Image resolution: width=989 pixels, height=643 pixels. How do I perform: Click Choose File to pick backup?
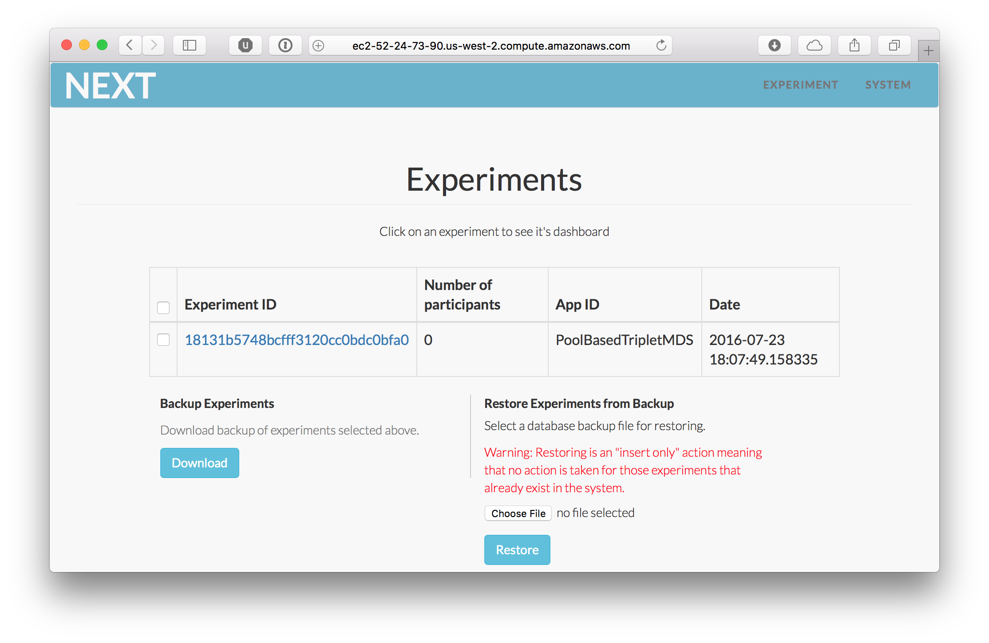point(518,513)
